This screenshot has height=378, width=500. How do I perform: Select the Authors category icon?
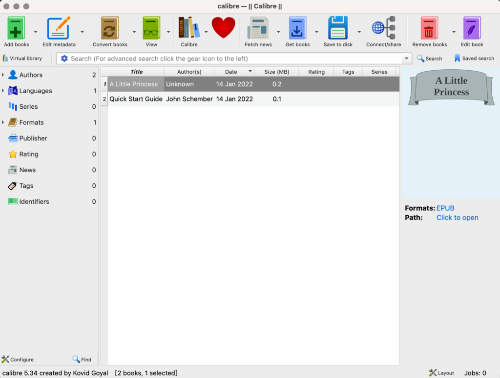[13, 75]
